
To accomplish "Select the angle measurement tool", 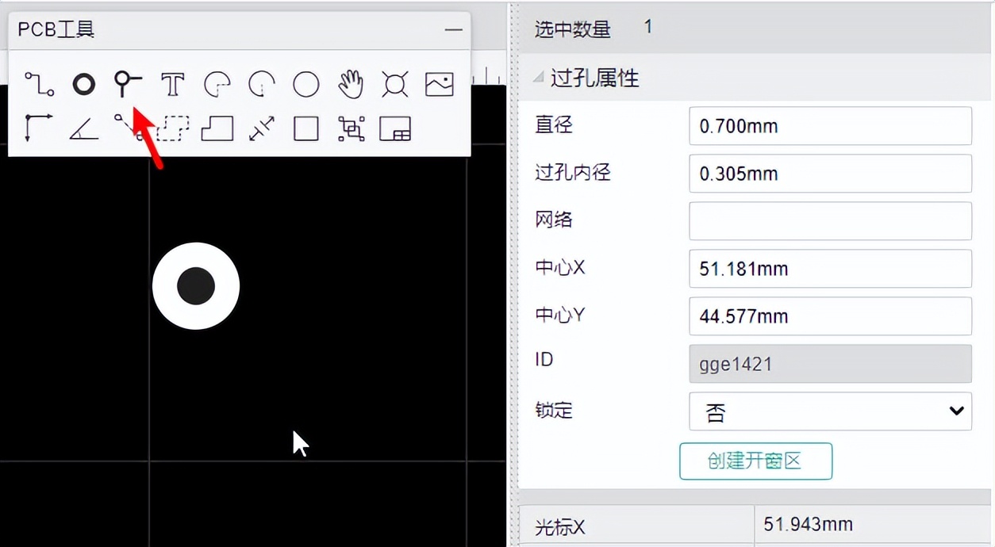I will coord(83,128).
